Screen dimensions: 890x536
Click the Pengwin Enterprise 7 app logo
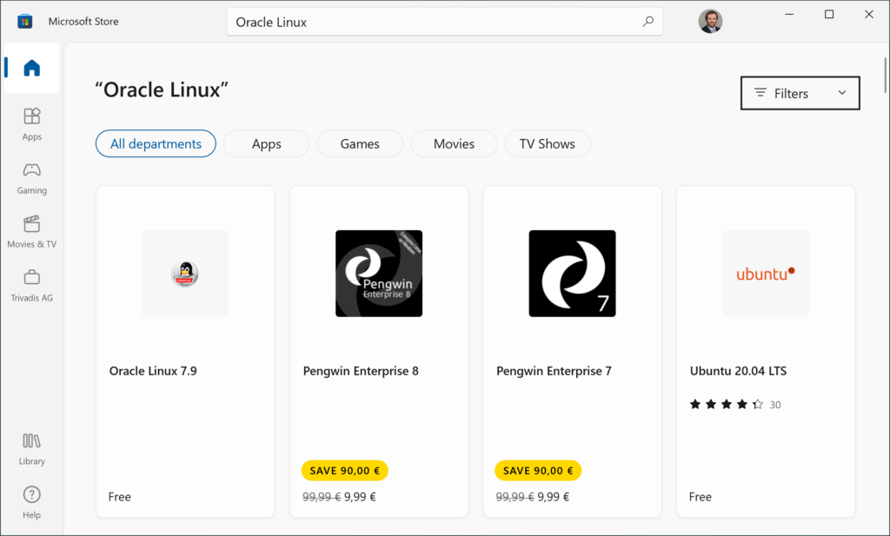[572, 274]
